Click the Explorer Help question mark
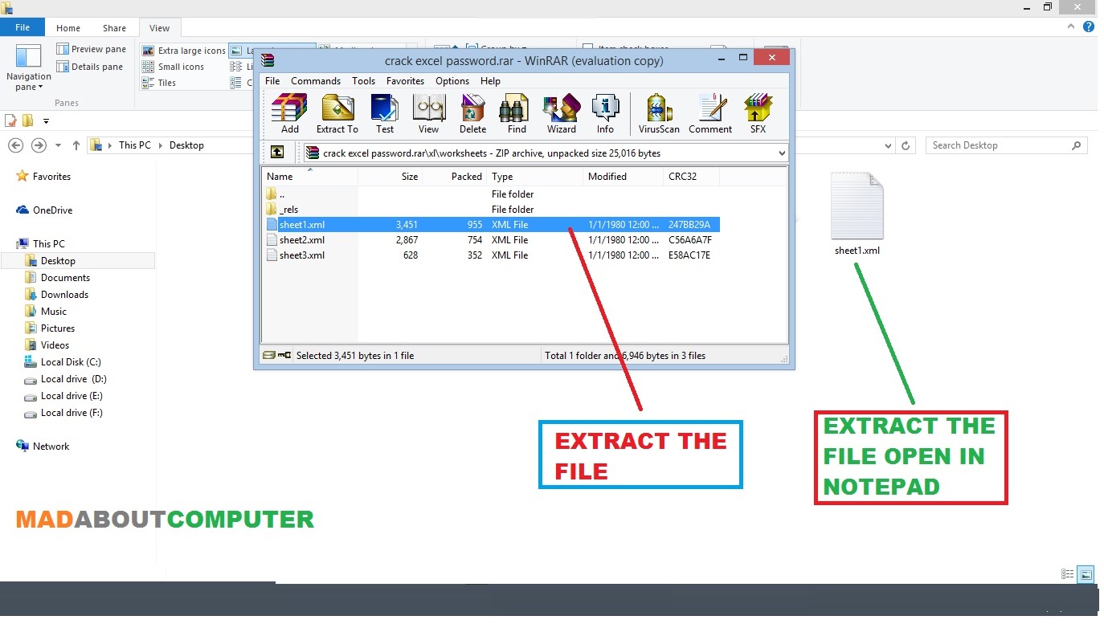Screen dimensions: 1104x624 [x=1089, y=27]
